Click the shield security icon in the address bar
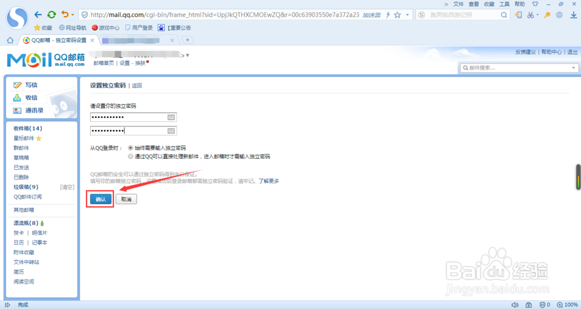The width and height of the screenshot is (581, 309). pyautogui.click(x=84, y=15)
